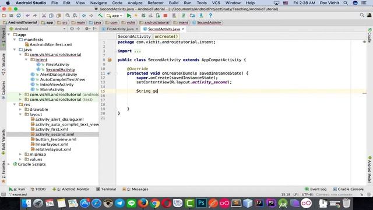The width and height of the screenshot is (373, 210).
Task: Click the Undo arrow icon
Action: pos(27,16)
